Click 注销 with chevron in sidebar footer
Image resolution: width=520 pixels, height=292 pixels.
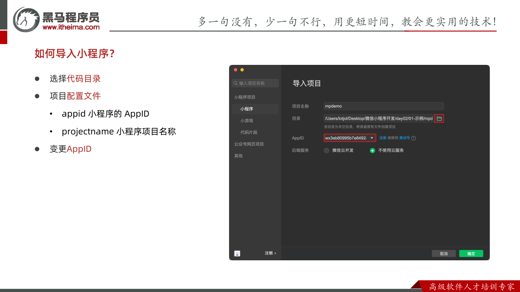point(270,253)
